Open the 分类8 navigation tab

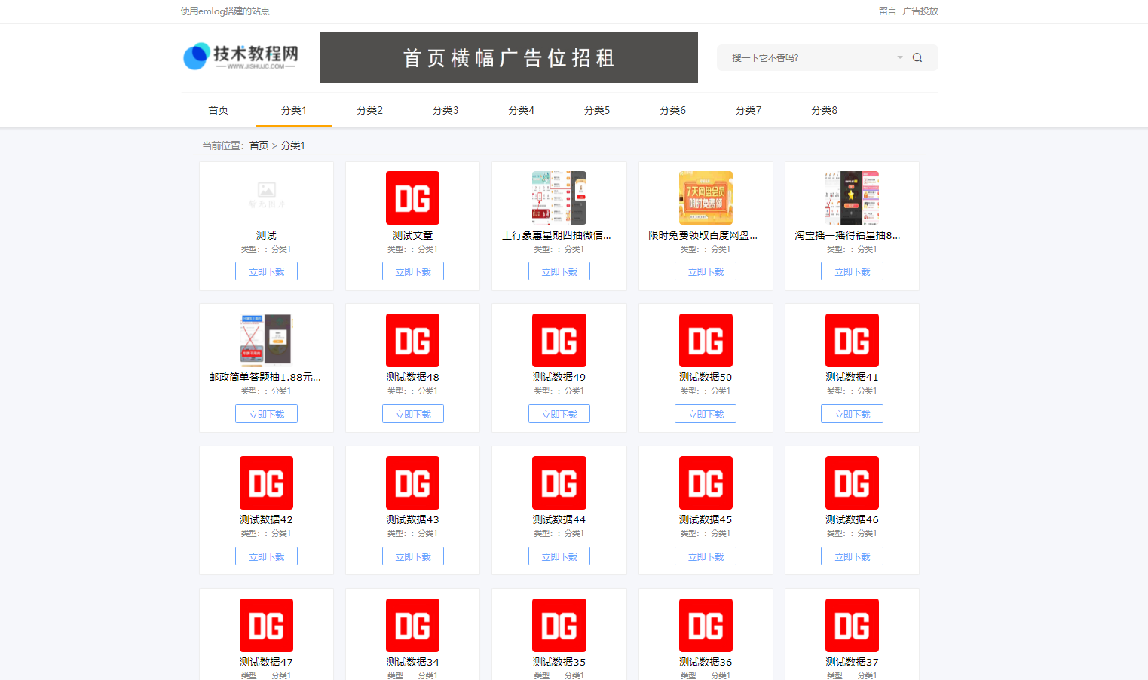(x=824, y=110)
